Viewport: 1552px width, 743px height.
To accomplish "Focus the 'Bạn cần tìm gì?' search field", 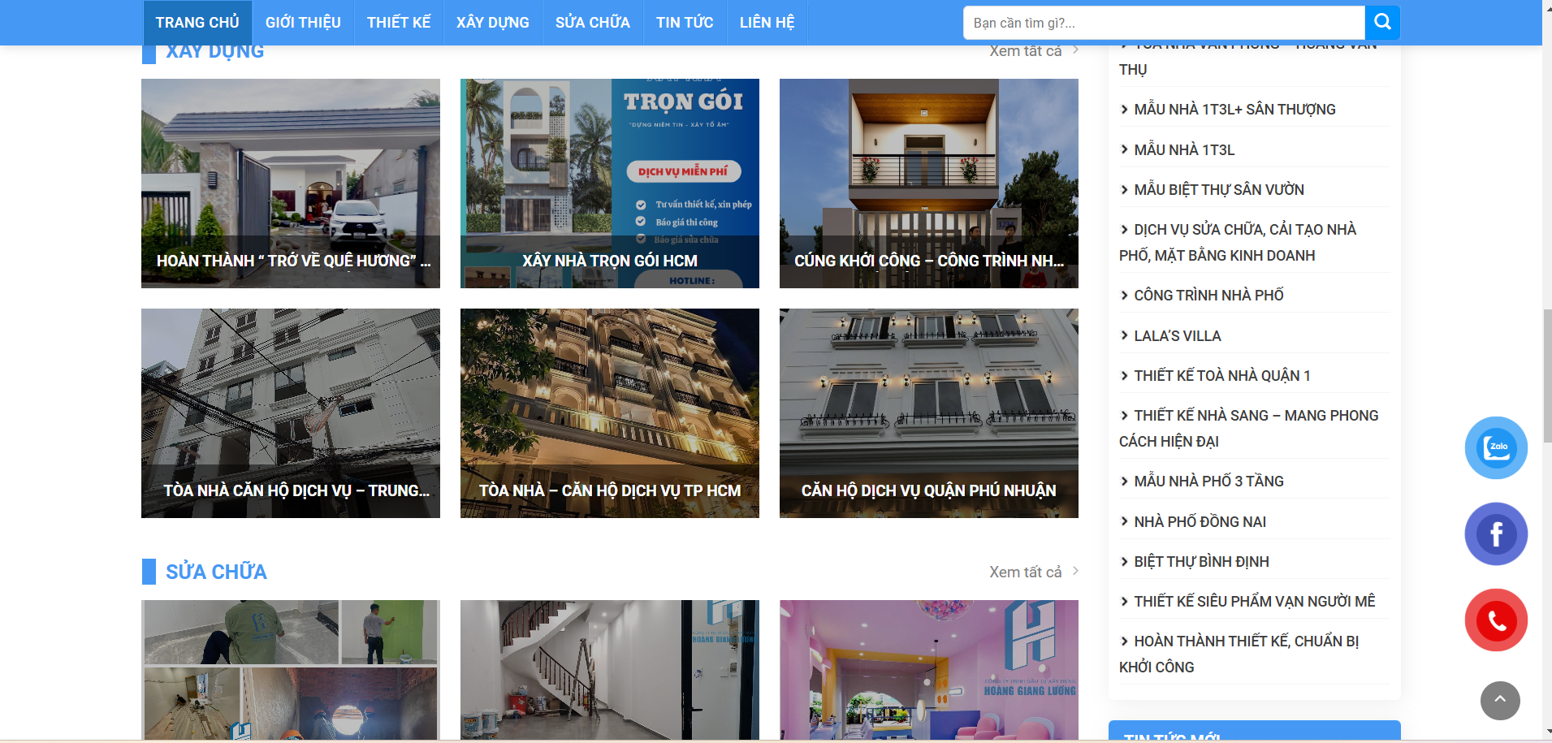I will click(x=1163, y=23).
